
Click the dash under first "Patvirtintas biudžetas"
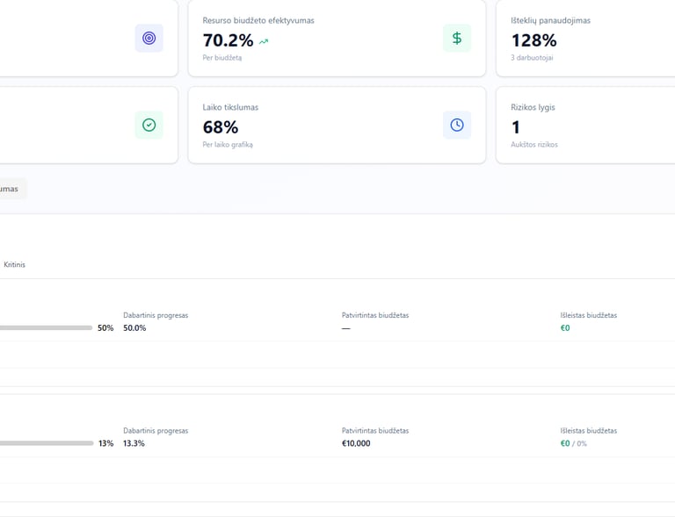[346, 328]
